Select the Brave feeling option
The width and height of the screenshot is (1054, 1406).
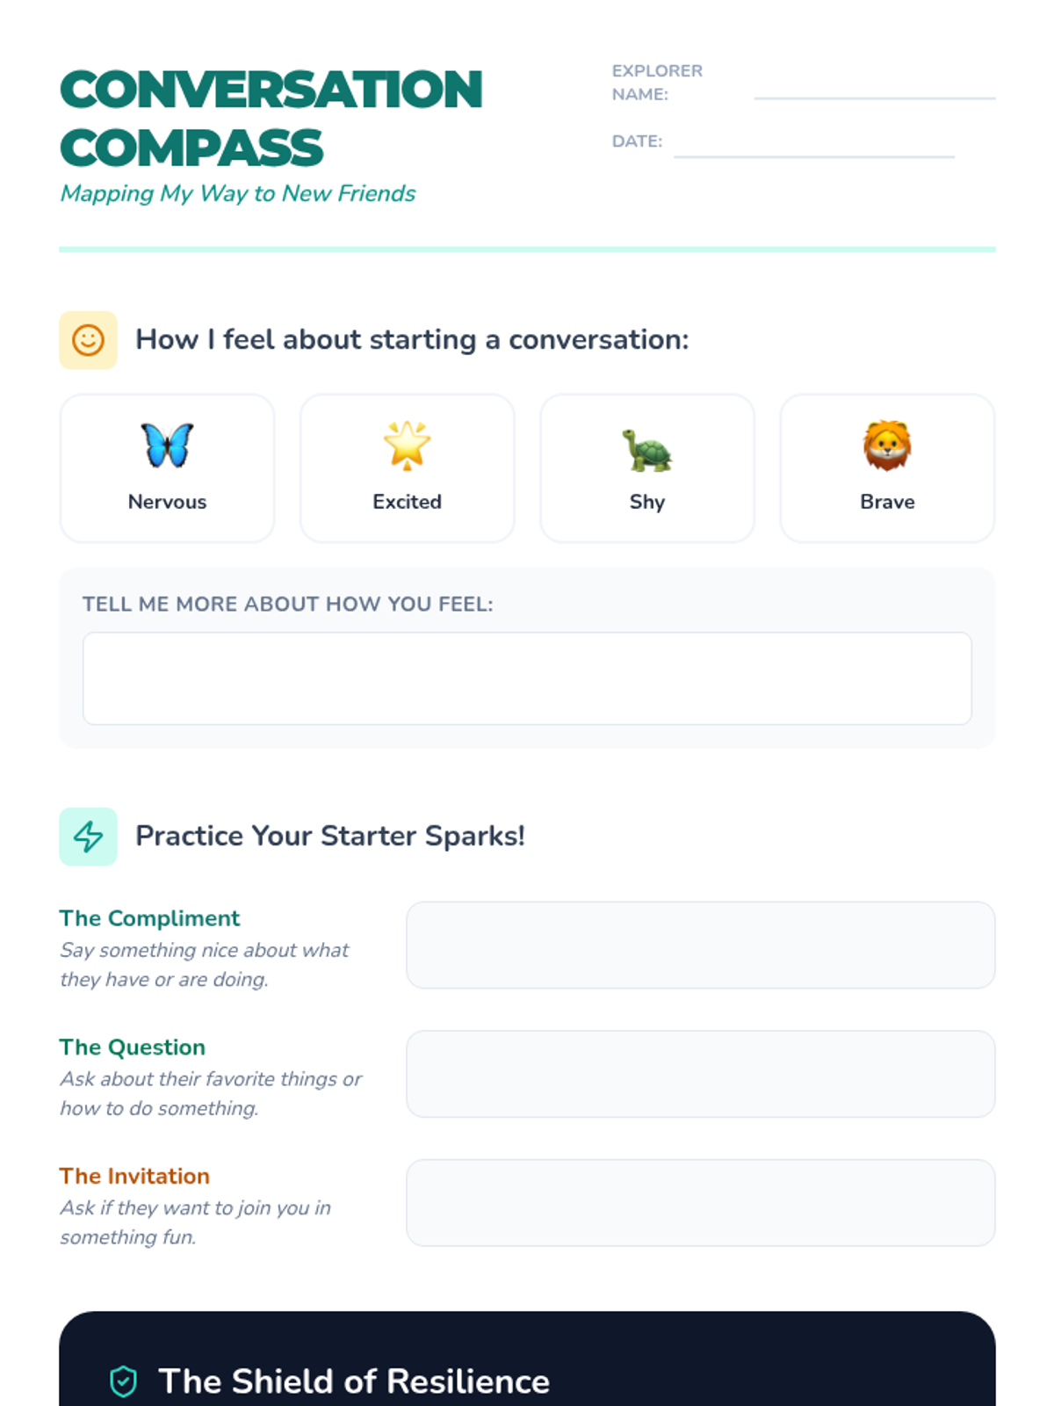(x=887, y=468)
